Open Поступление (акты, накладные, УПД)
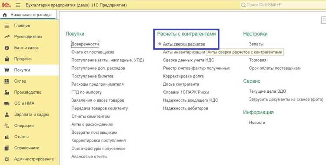The height and width of the screenshot is (165, 326). [x=108, y=60]
